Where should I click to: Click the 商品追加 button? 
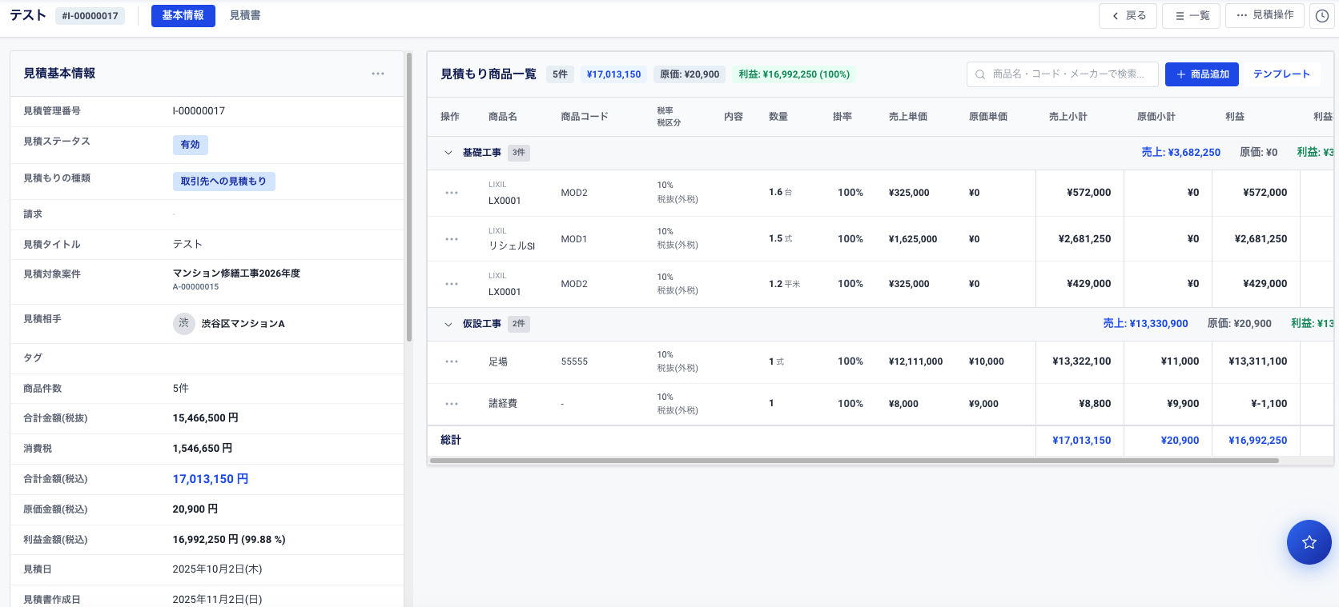pos(1201,74)
